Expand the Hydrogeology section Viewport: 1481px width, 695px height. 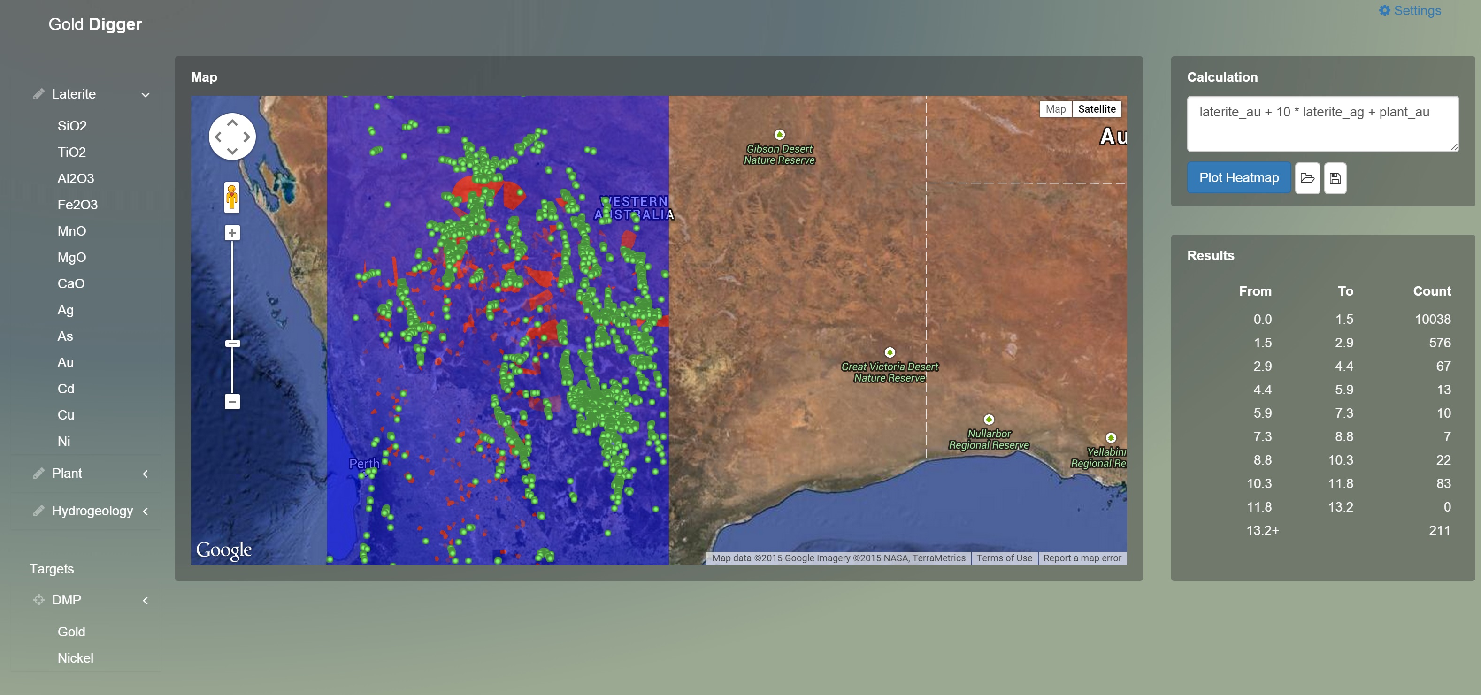(x=91, y=511)
